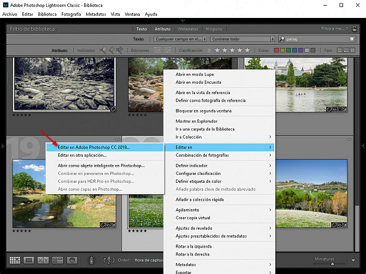Filter by unflagged photos flag icon
366x274 pixels.
tap(111, 50)
